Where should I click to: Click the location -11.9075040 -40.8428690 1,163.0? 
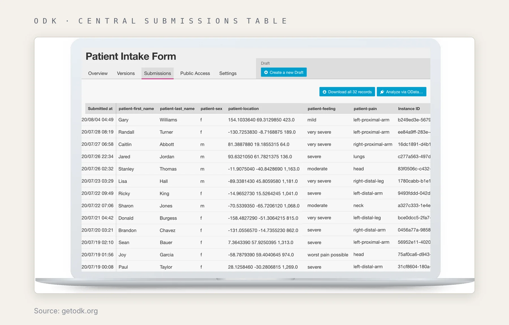coord(264,169)
